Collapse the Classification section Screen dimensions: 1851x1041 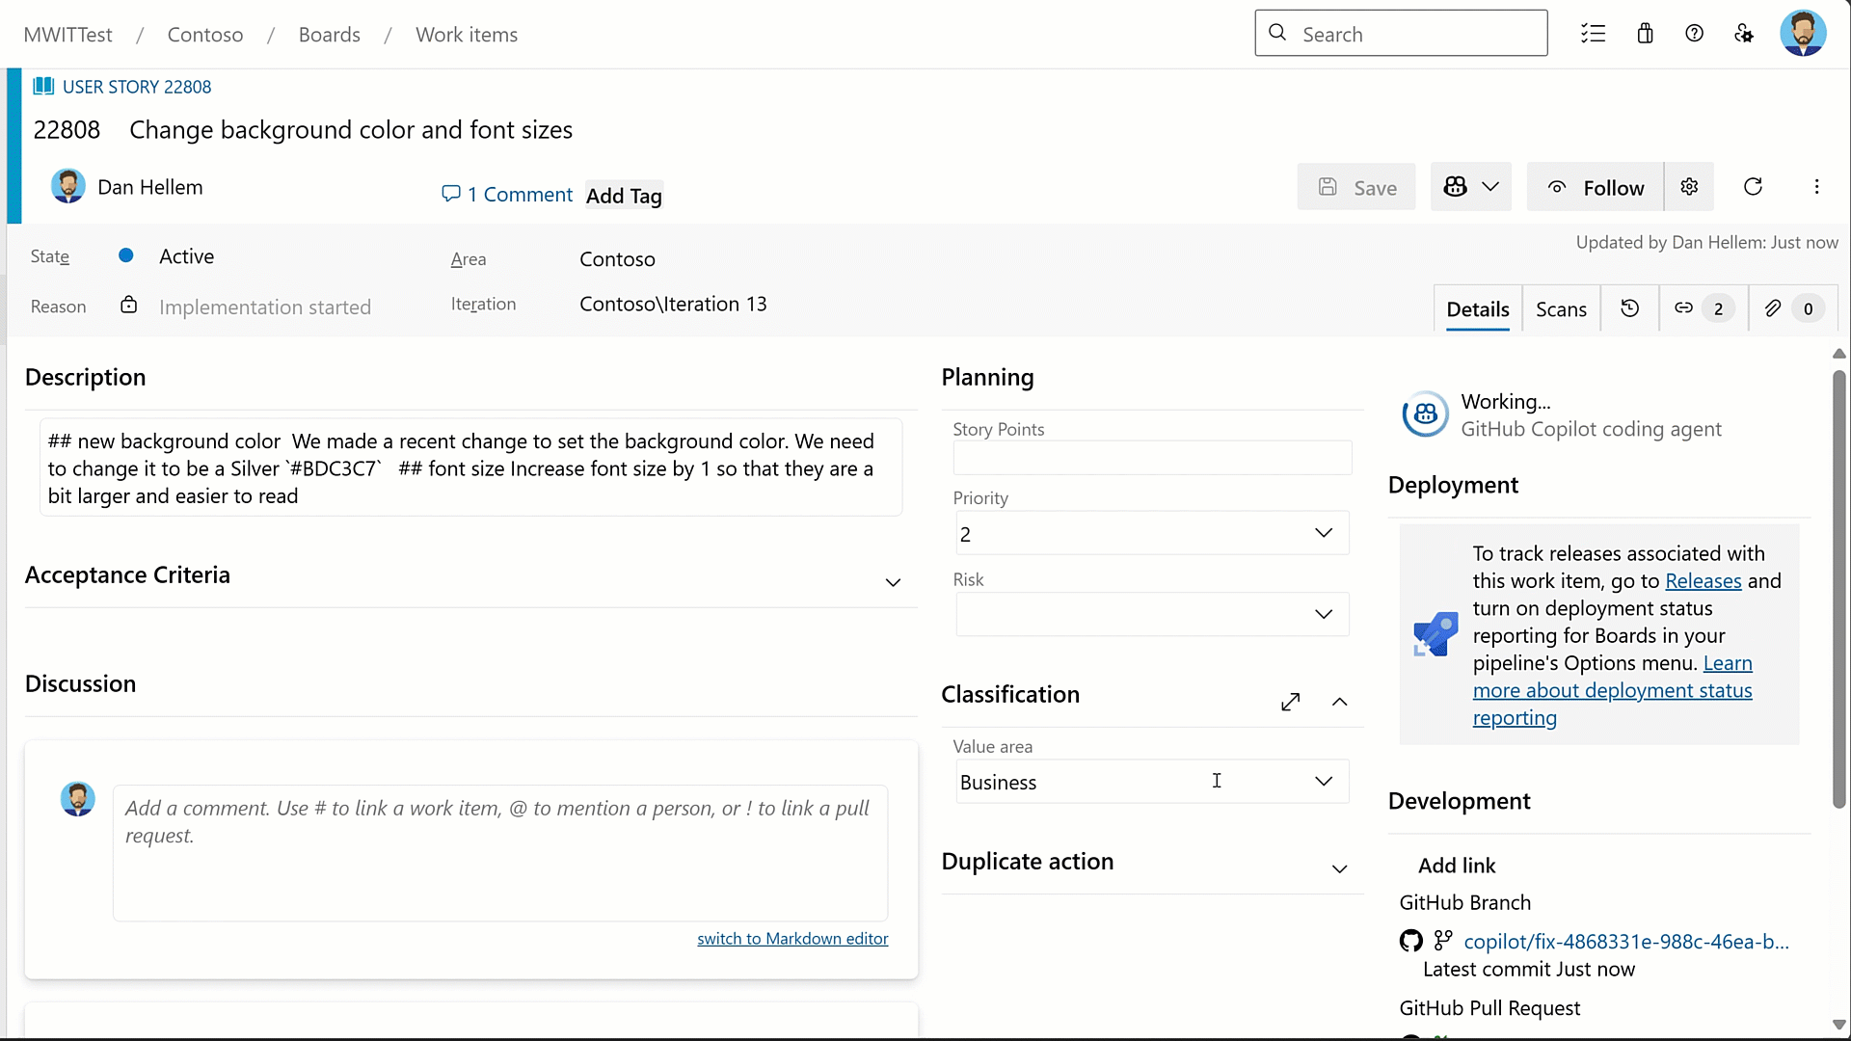[1339, 702]
